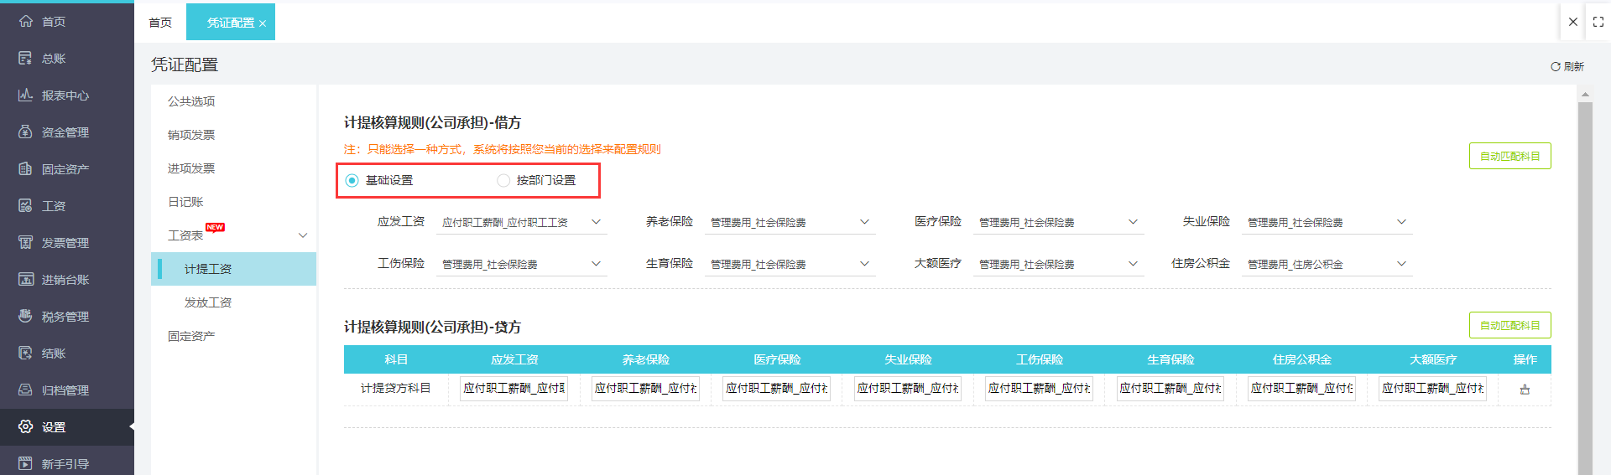Click the delete icon in 操作 column
The height and width of the screenshot is (475, 1611).
pyautogui.click(x=1525, y=389)
